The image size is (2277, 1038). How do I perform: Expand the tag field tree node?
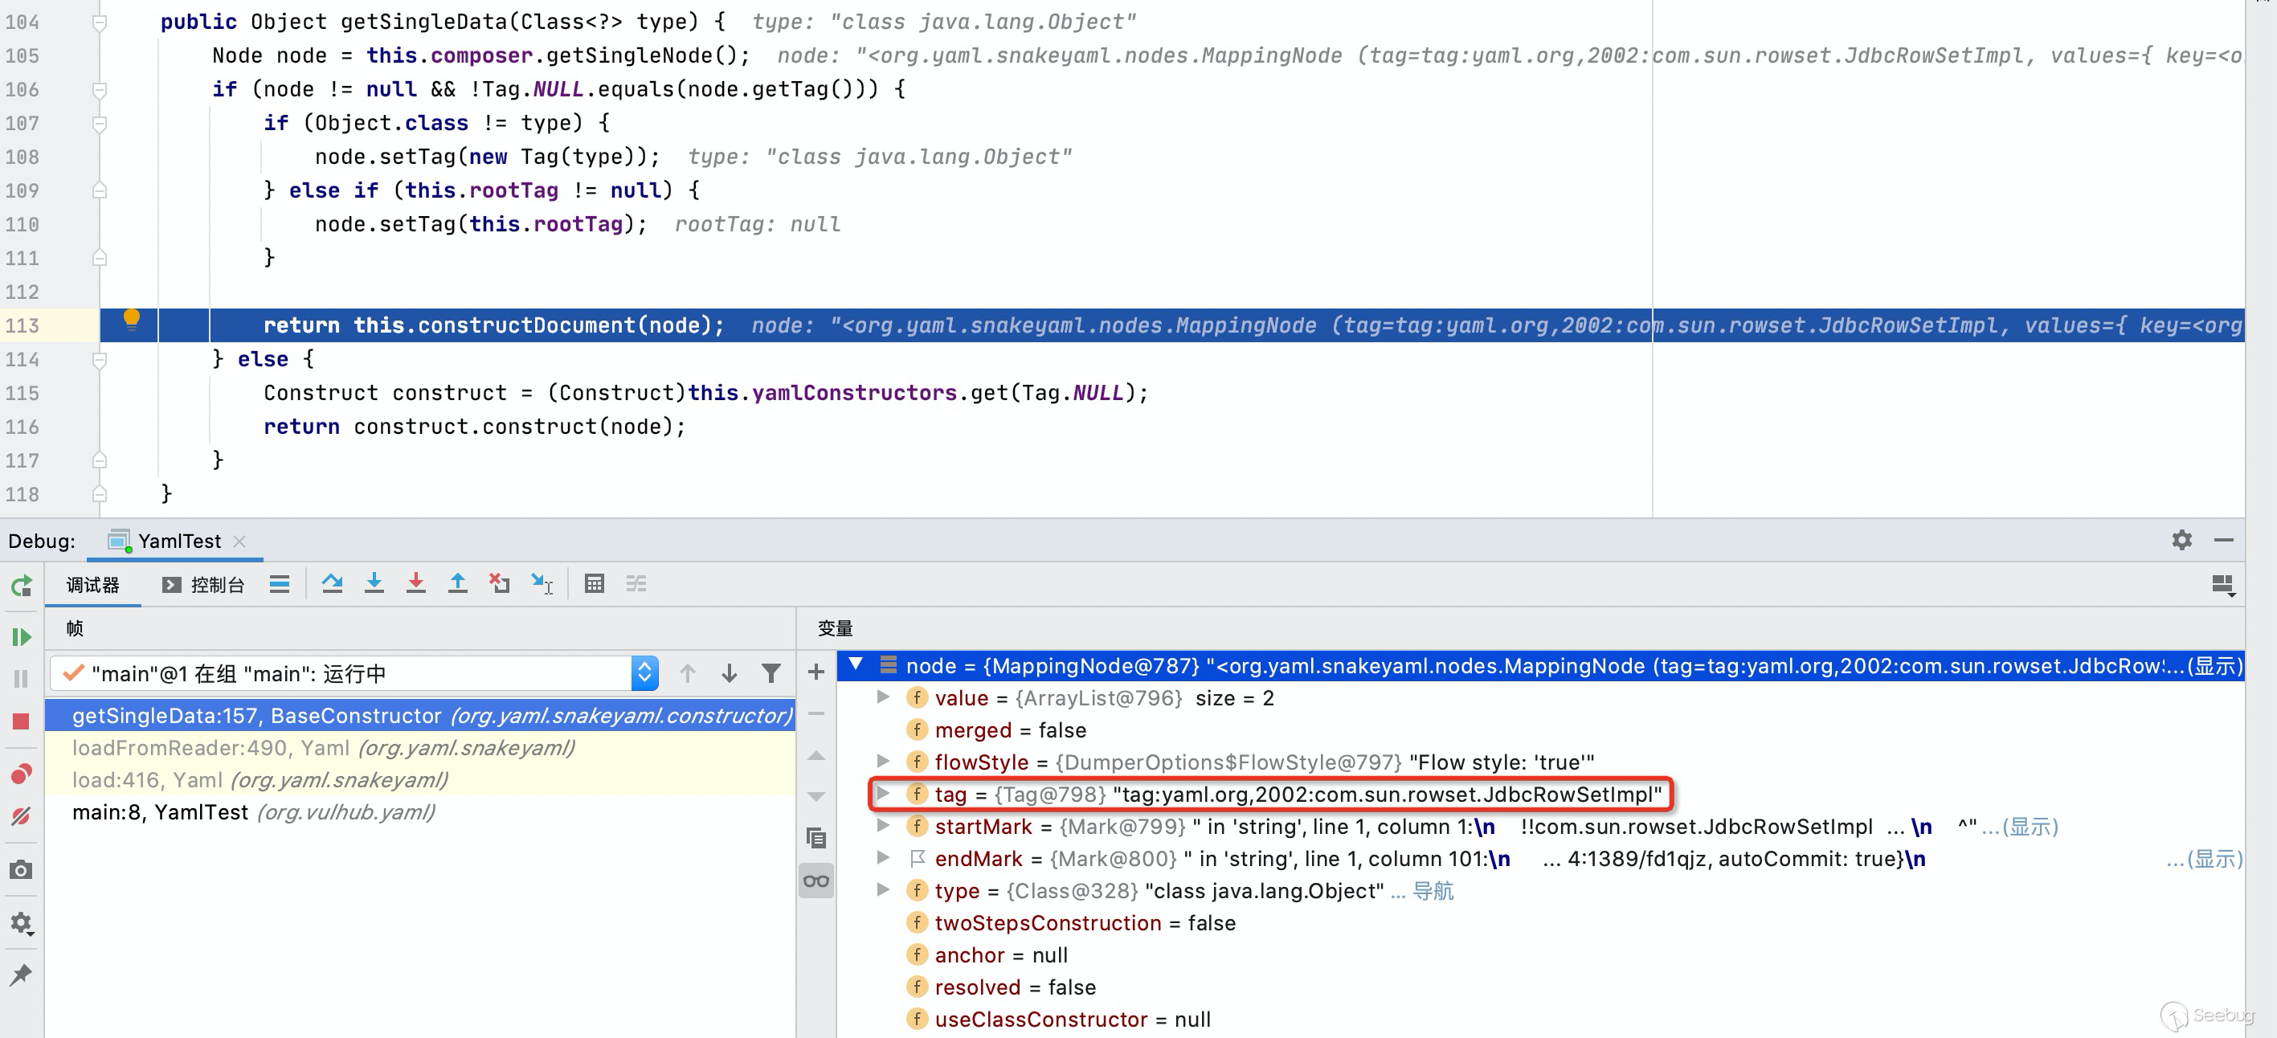coord(882,794)
